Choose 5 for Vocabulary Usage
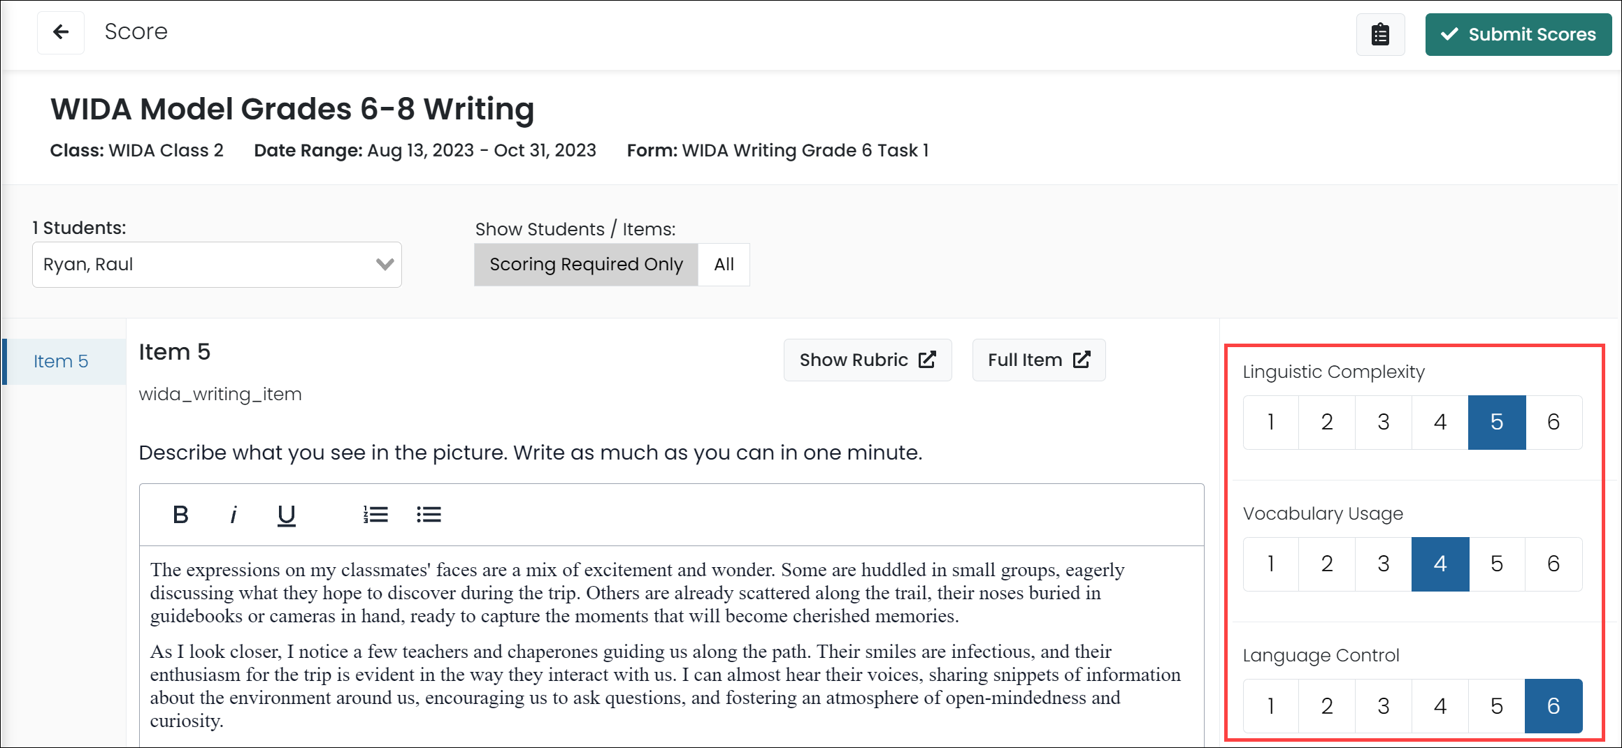 pyautogui.click(x=1497, y=564)
